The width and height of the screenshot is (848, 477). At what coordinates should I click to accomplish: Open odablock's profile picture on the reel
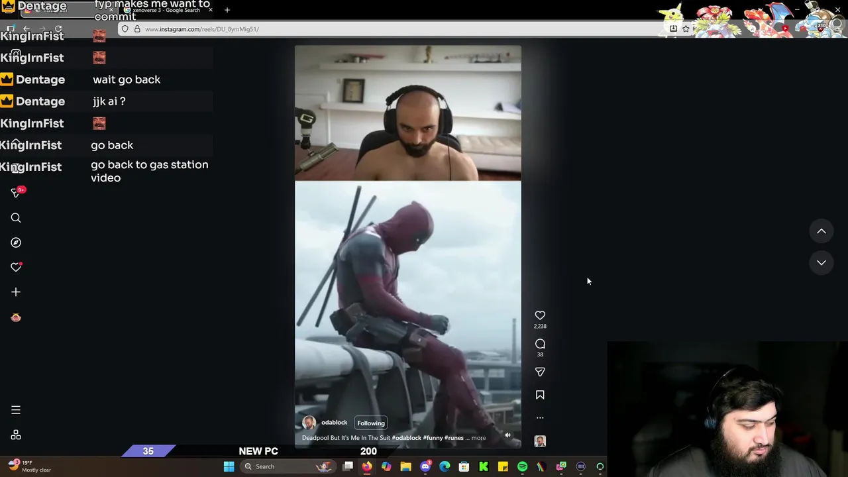click(309, 423)
